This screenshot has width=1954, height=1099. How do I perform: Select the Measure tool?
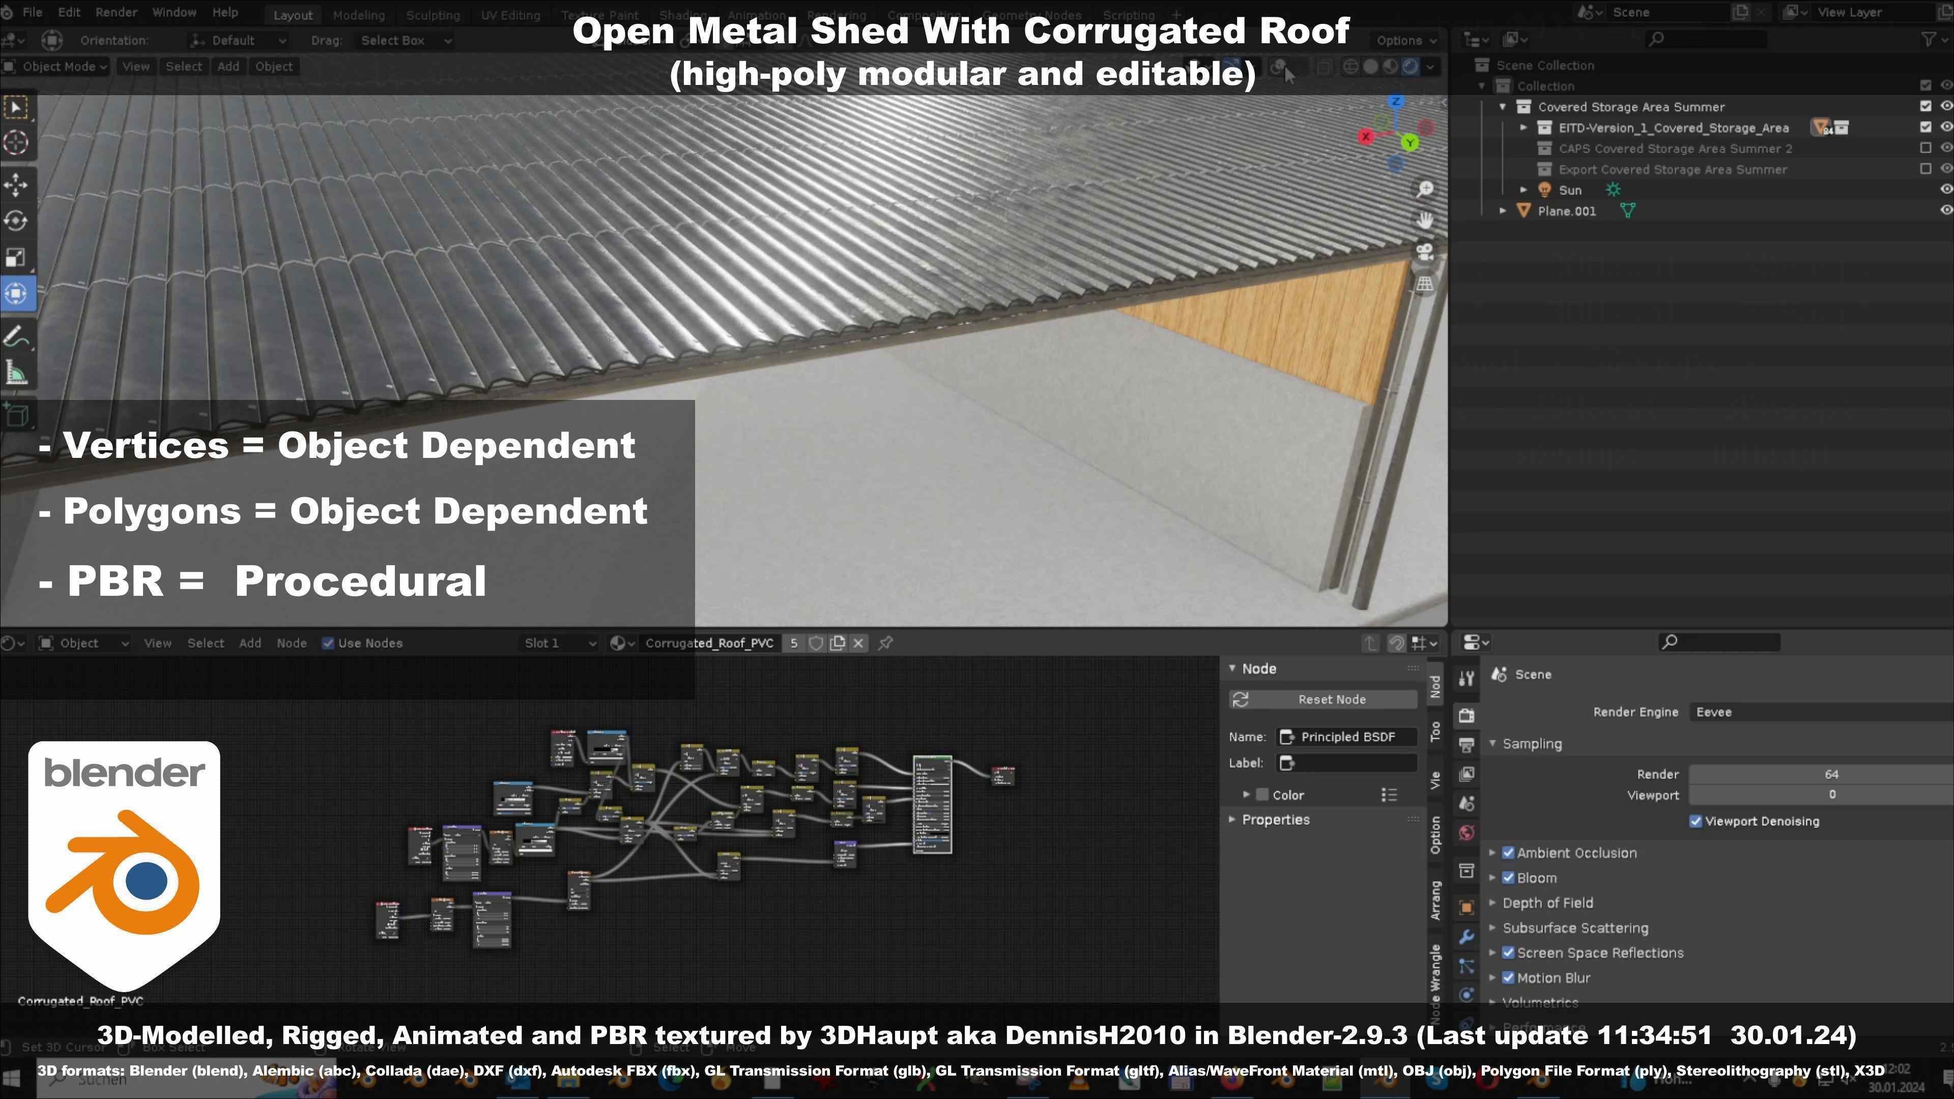17,373
